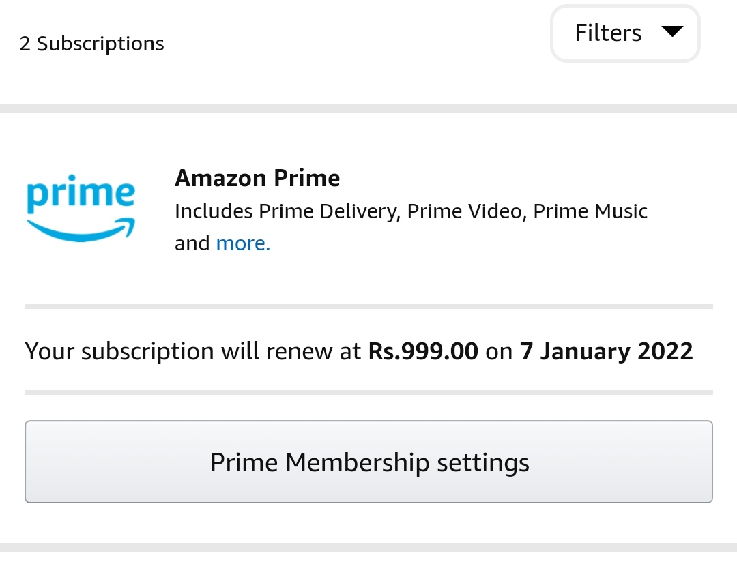Tap the word 'and' before the more link
Screen dimensions: 737x566
[192, 243]
